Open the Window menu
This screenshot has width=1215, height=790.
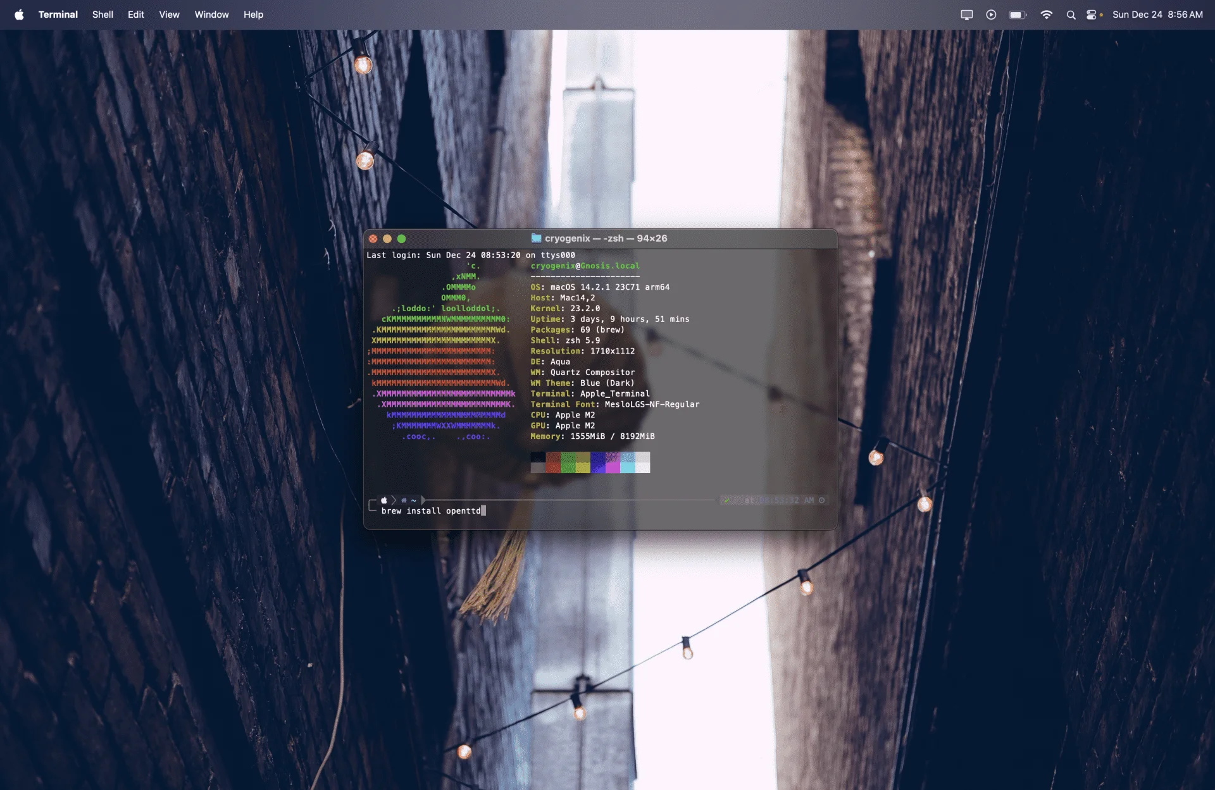211,15
